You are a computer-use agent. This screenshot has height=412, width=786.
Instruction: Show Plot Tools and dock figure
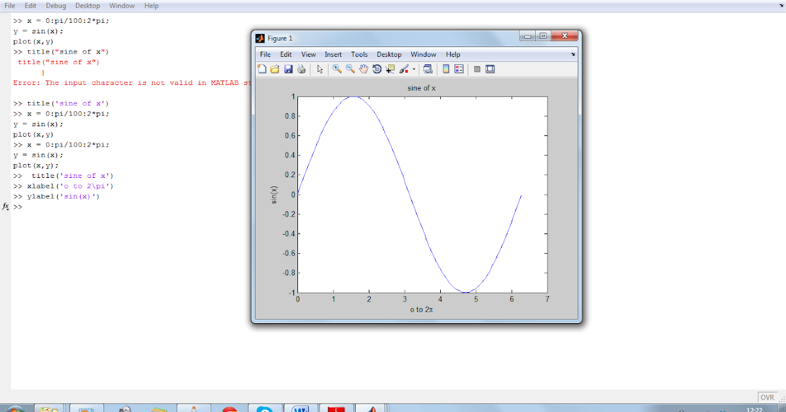coord(490,70)
